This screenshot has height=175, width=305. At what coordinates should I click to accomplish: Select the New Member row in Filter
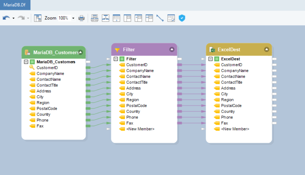click(x=140, y=129)
